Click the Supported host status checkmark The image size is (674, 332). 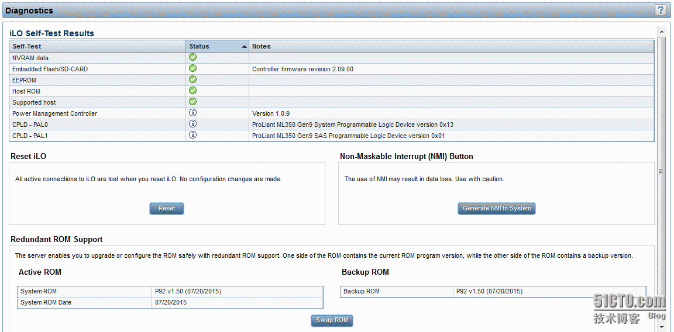[x=193, y=102]
